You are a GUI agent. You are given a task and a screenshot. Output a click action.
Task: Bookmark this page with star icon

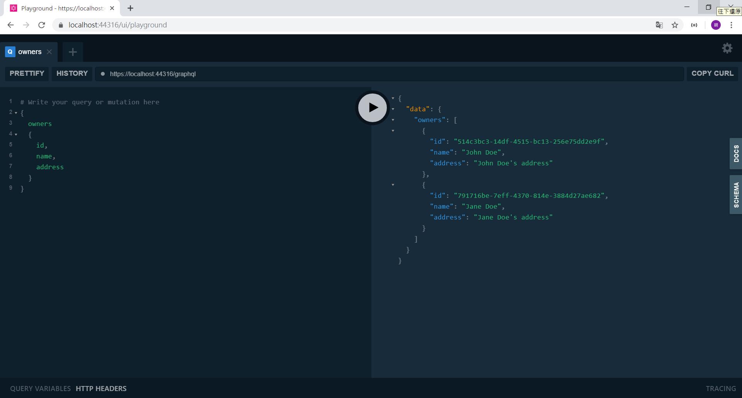(x=675, y=25)
